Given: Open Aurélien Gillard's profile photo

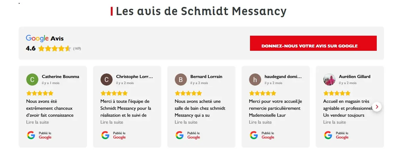Looking at the screenshot, I should 329,80.
